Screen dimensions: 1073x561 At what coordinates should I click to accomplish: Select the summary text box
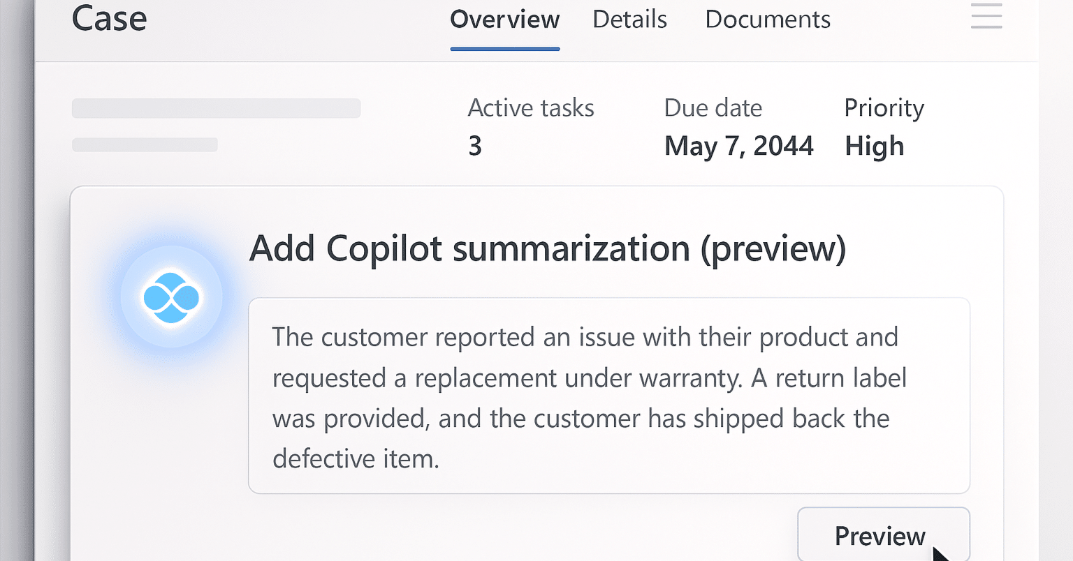[609, 395]
